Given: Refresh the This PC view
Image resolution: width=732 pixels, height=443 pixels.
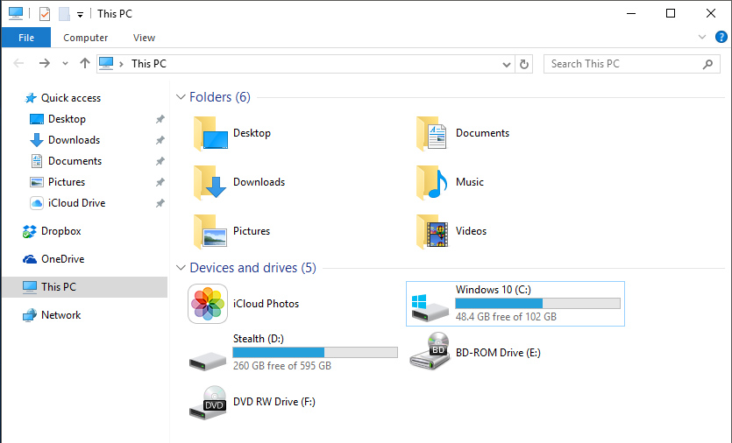Looking at the screenshot, I should tap(523, 64).
